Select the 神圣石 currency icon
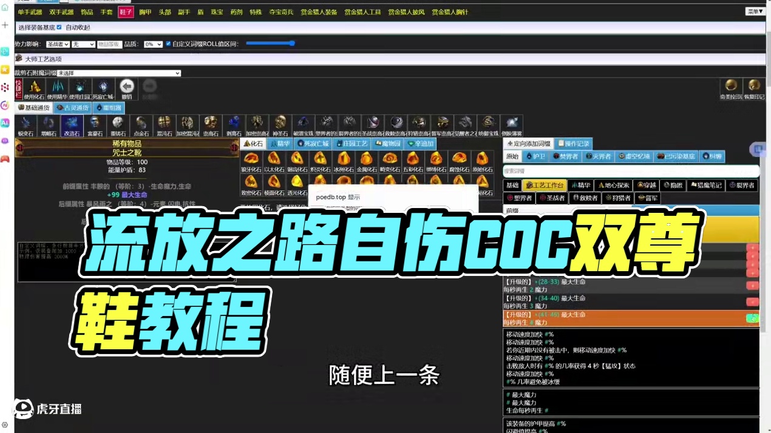 pyautogui.click(x=279, y=124)
